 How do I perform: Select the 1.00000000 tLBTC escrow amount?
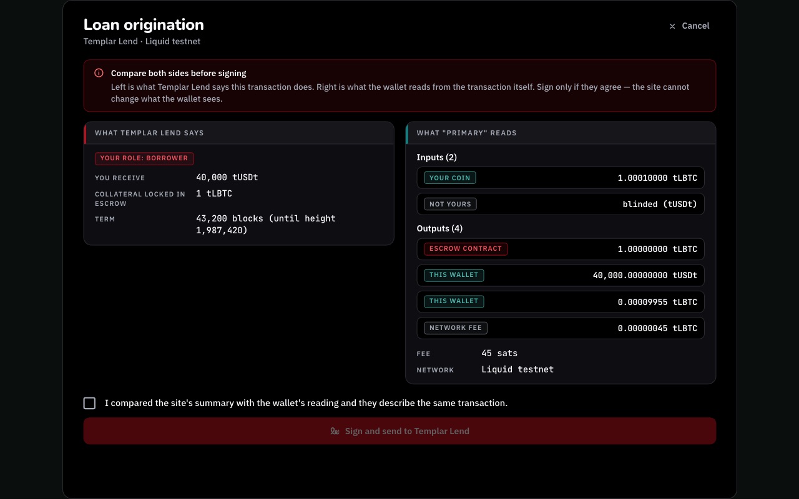(657, 249)
